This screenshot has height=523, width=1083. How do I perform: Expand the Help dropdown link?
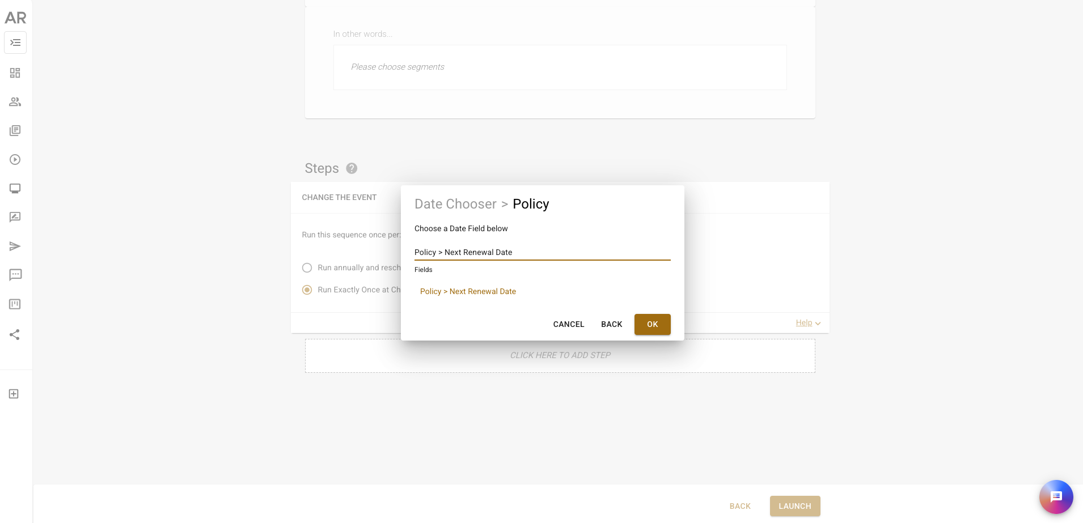[808, 323]
